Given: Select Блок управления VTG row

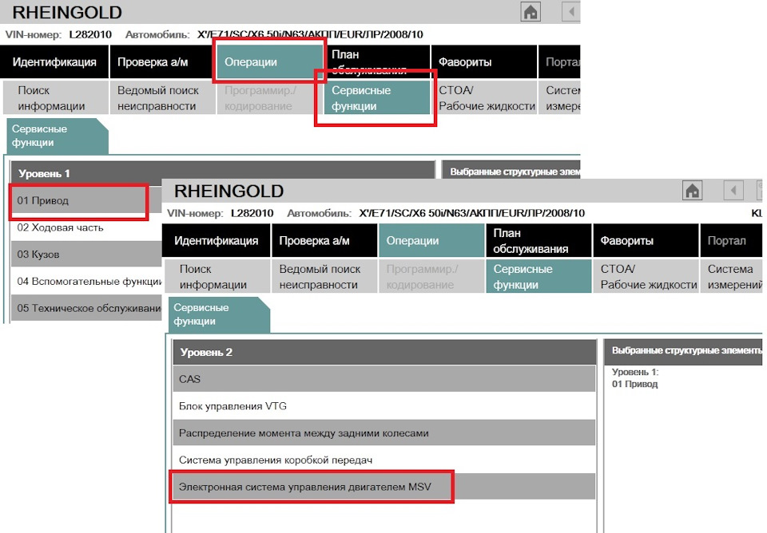Looking at the screenshot, I should coord(384,406).
